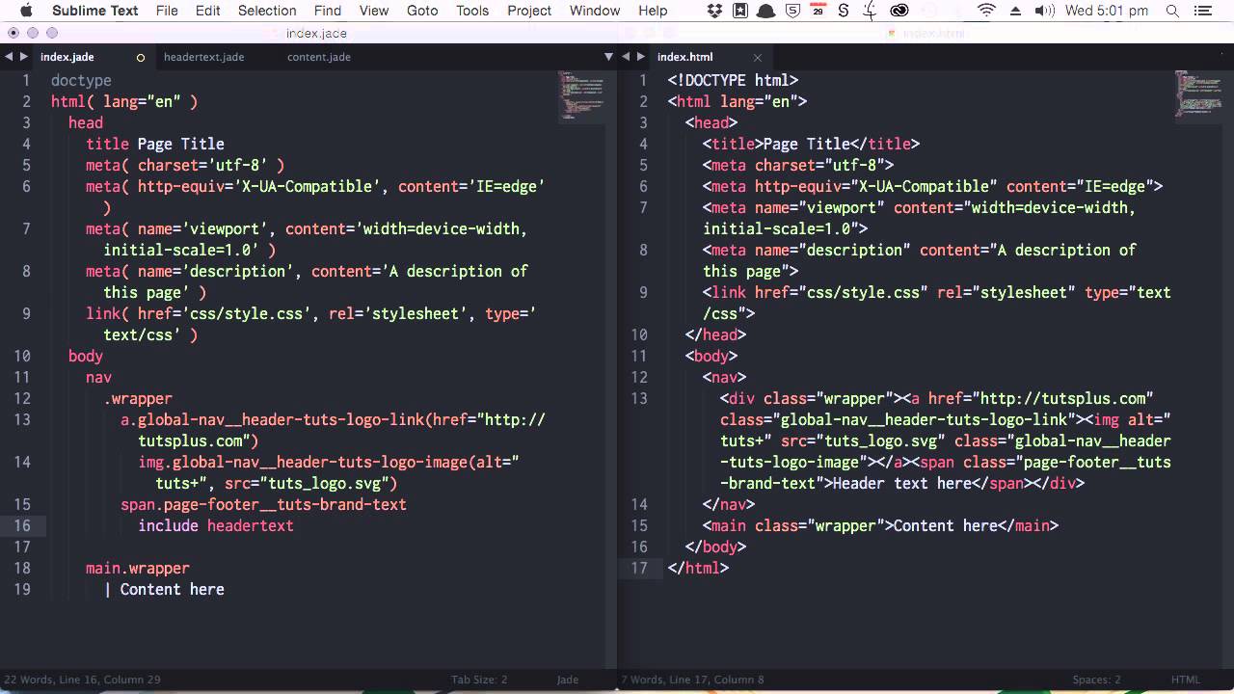1234x694 pixels.
Task: Click the S-shaped menu bar icon
Action: tap(844, 11)
